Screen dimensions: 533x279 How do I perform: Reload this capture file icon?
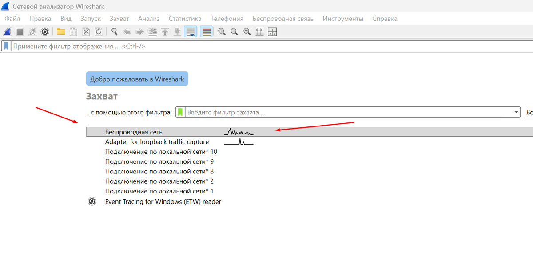(x=99, y=32)
